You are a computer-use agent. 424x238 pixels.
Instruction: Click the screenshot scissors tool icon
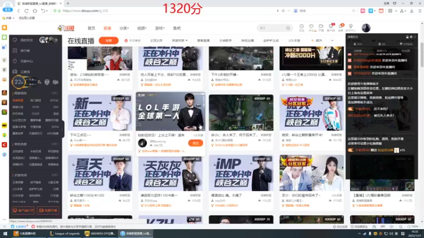point(402,11)
